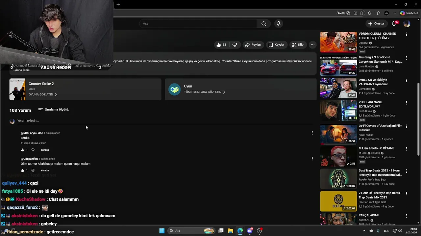
Task: Dislike the @MtbForyou-d4e comment
Action: coord(33,150)
